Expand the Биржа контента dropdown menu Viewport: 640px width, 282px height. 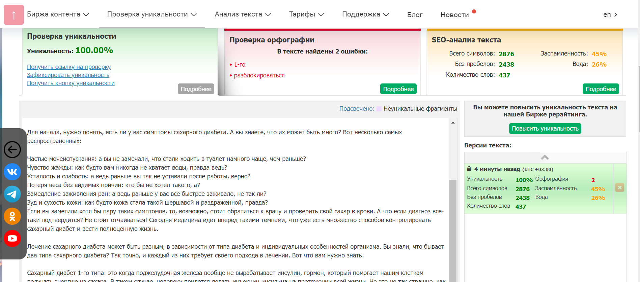pyautogui.click(x=58, y=14)
